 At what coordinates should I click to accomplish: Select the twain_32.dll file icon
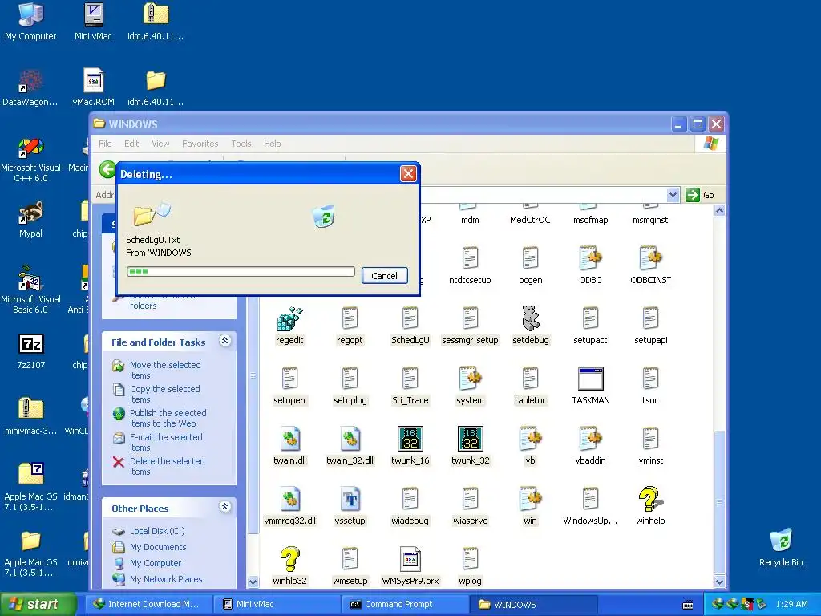point(350,439)
